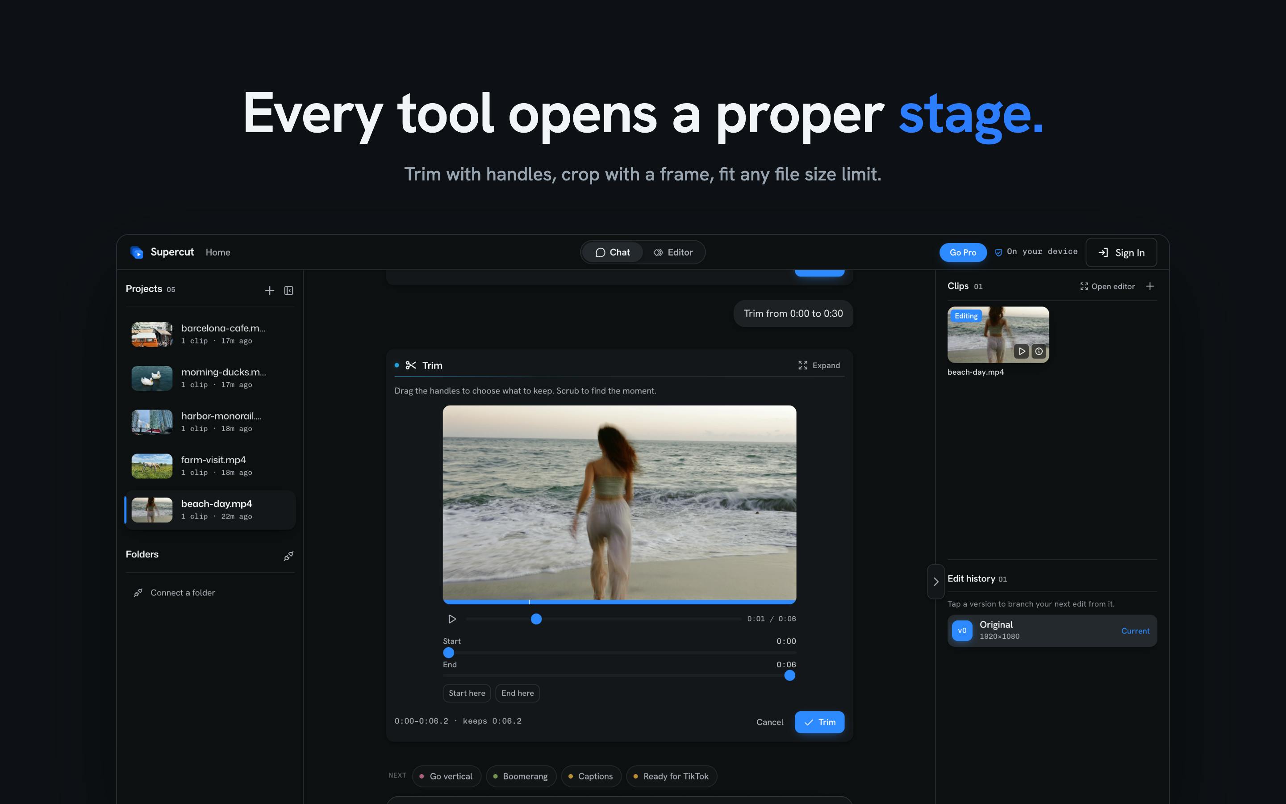Image resolution: width=1286 pixels, height=804 pixels.
Task: Add a new project with plus icon
Action: pos(269,290)
